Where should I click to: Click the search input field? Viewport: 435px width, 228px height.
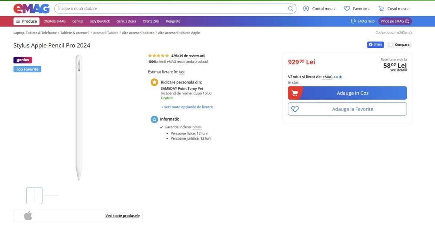click(x=172, y=9)
